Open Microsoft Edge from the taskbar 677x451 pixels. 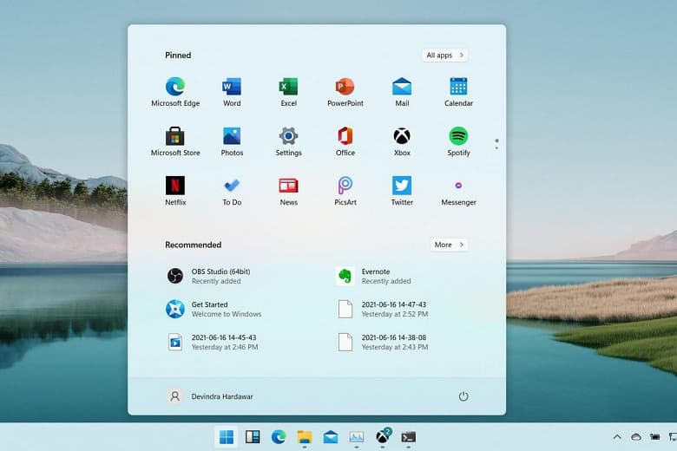[279, 437]
